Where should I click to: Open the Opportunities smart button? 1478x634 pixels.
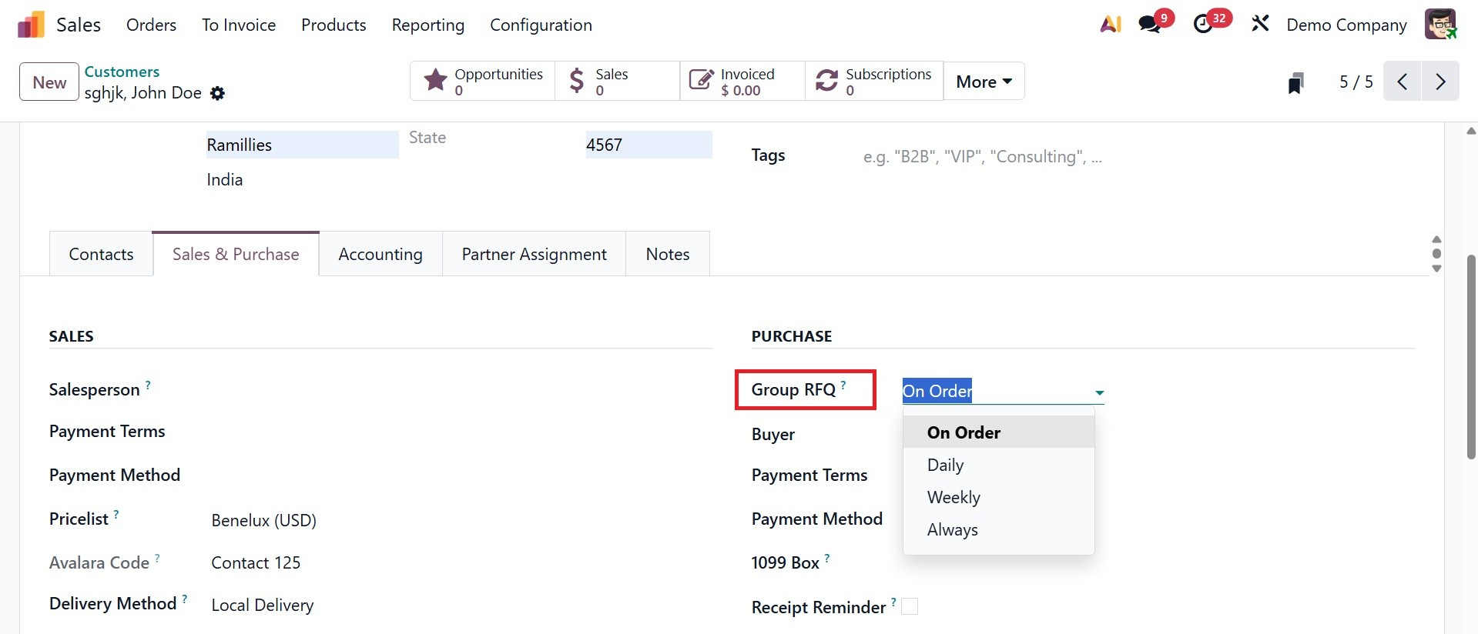483,82
